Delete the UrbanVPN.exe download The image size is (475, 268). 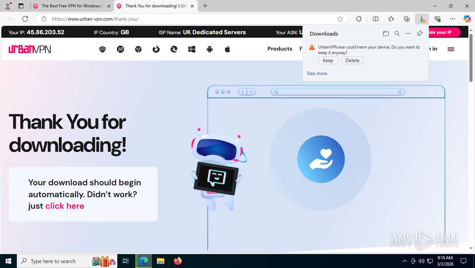click(352, 60)
